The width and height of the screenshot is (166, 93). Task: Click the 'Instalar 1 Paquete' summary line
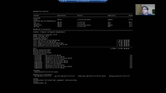coord(49,32)
